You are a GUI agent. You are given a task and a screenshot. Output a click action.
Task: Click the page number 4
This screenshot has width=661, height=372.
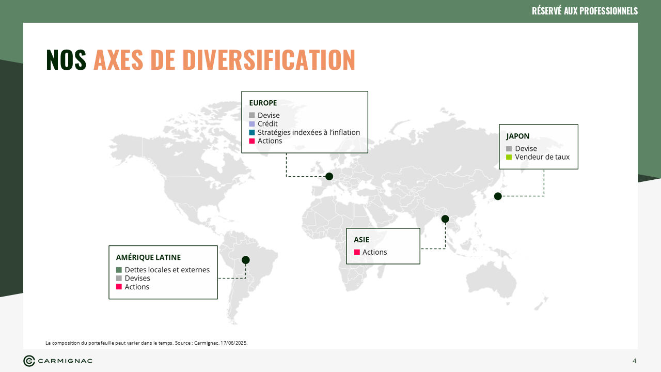(x=635, y=361)
